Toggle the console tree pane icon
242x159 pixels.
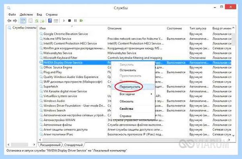23,21
